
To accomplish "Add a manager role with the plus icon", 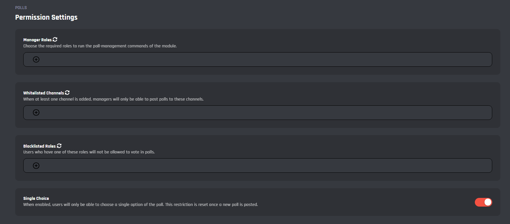I will (36, 59).
